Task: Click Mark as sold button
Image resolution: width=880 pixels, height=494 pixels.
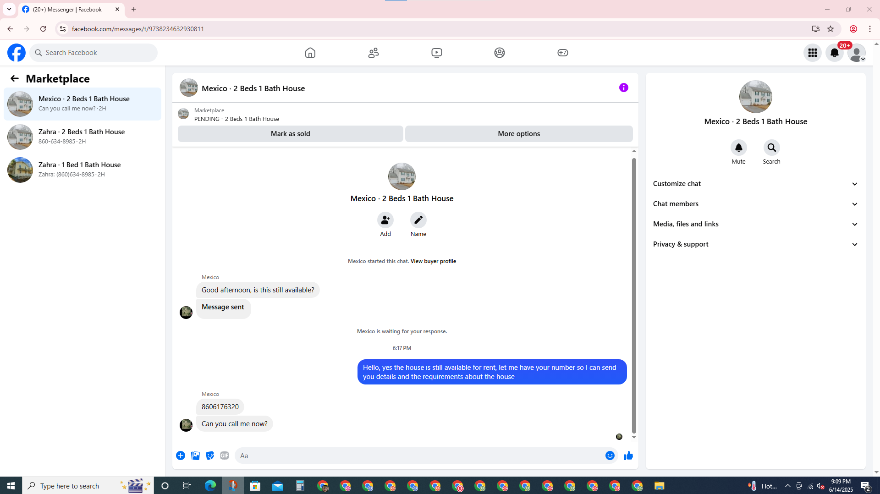Action: tap(291, 134)
